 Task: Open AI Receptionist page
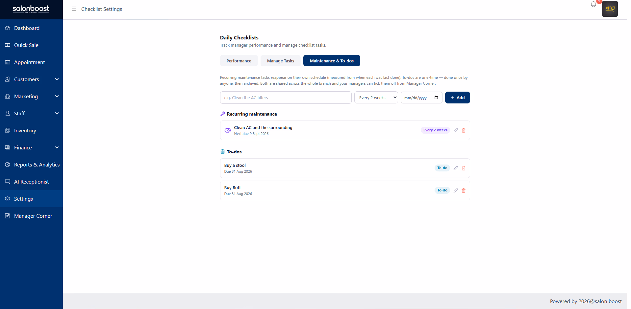coord(31,182)
